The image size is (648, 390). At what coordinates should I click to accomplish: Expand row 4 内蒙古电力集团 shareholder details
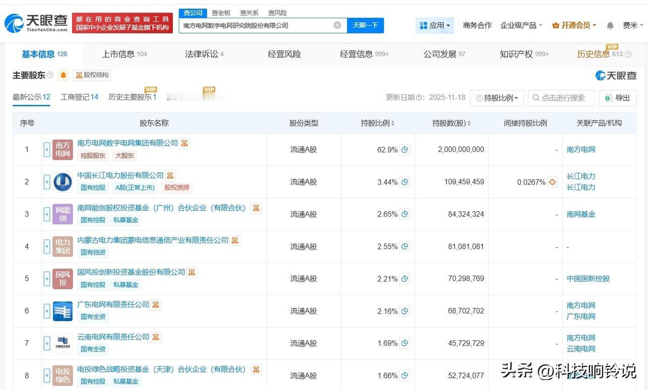click(47, 247)
